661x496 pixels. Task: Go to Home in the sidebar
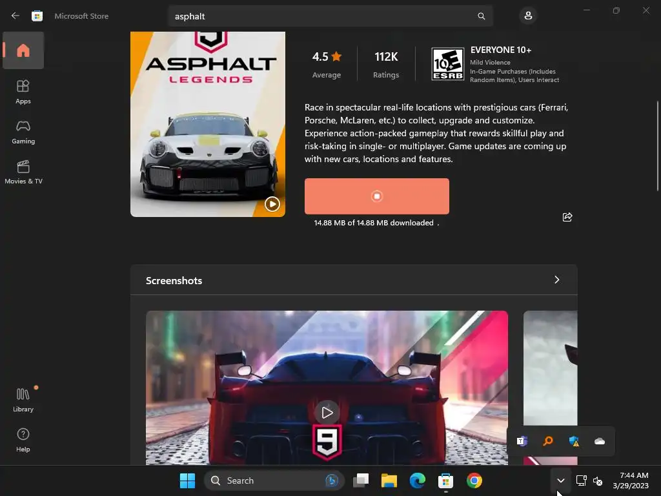coord(23,50)
